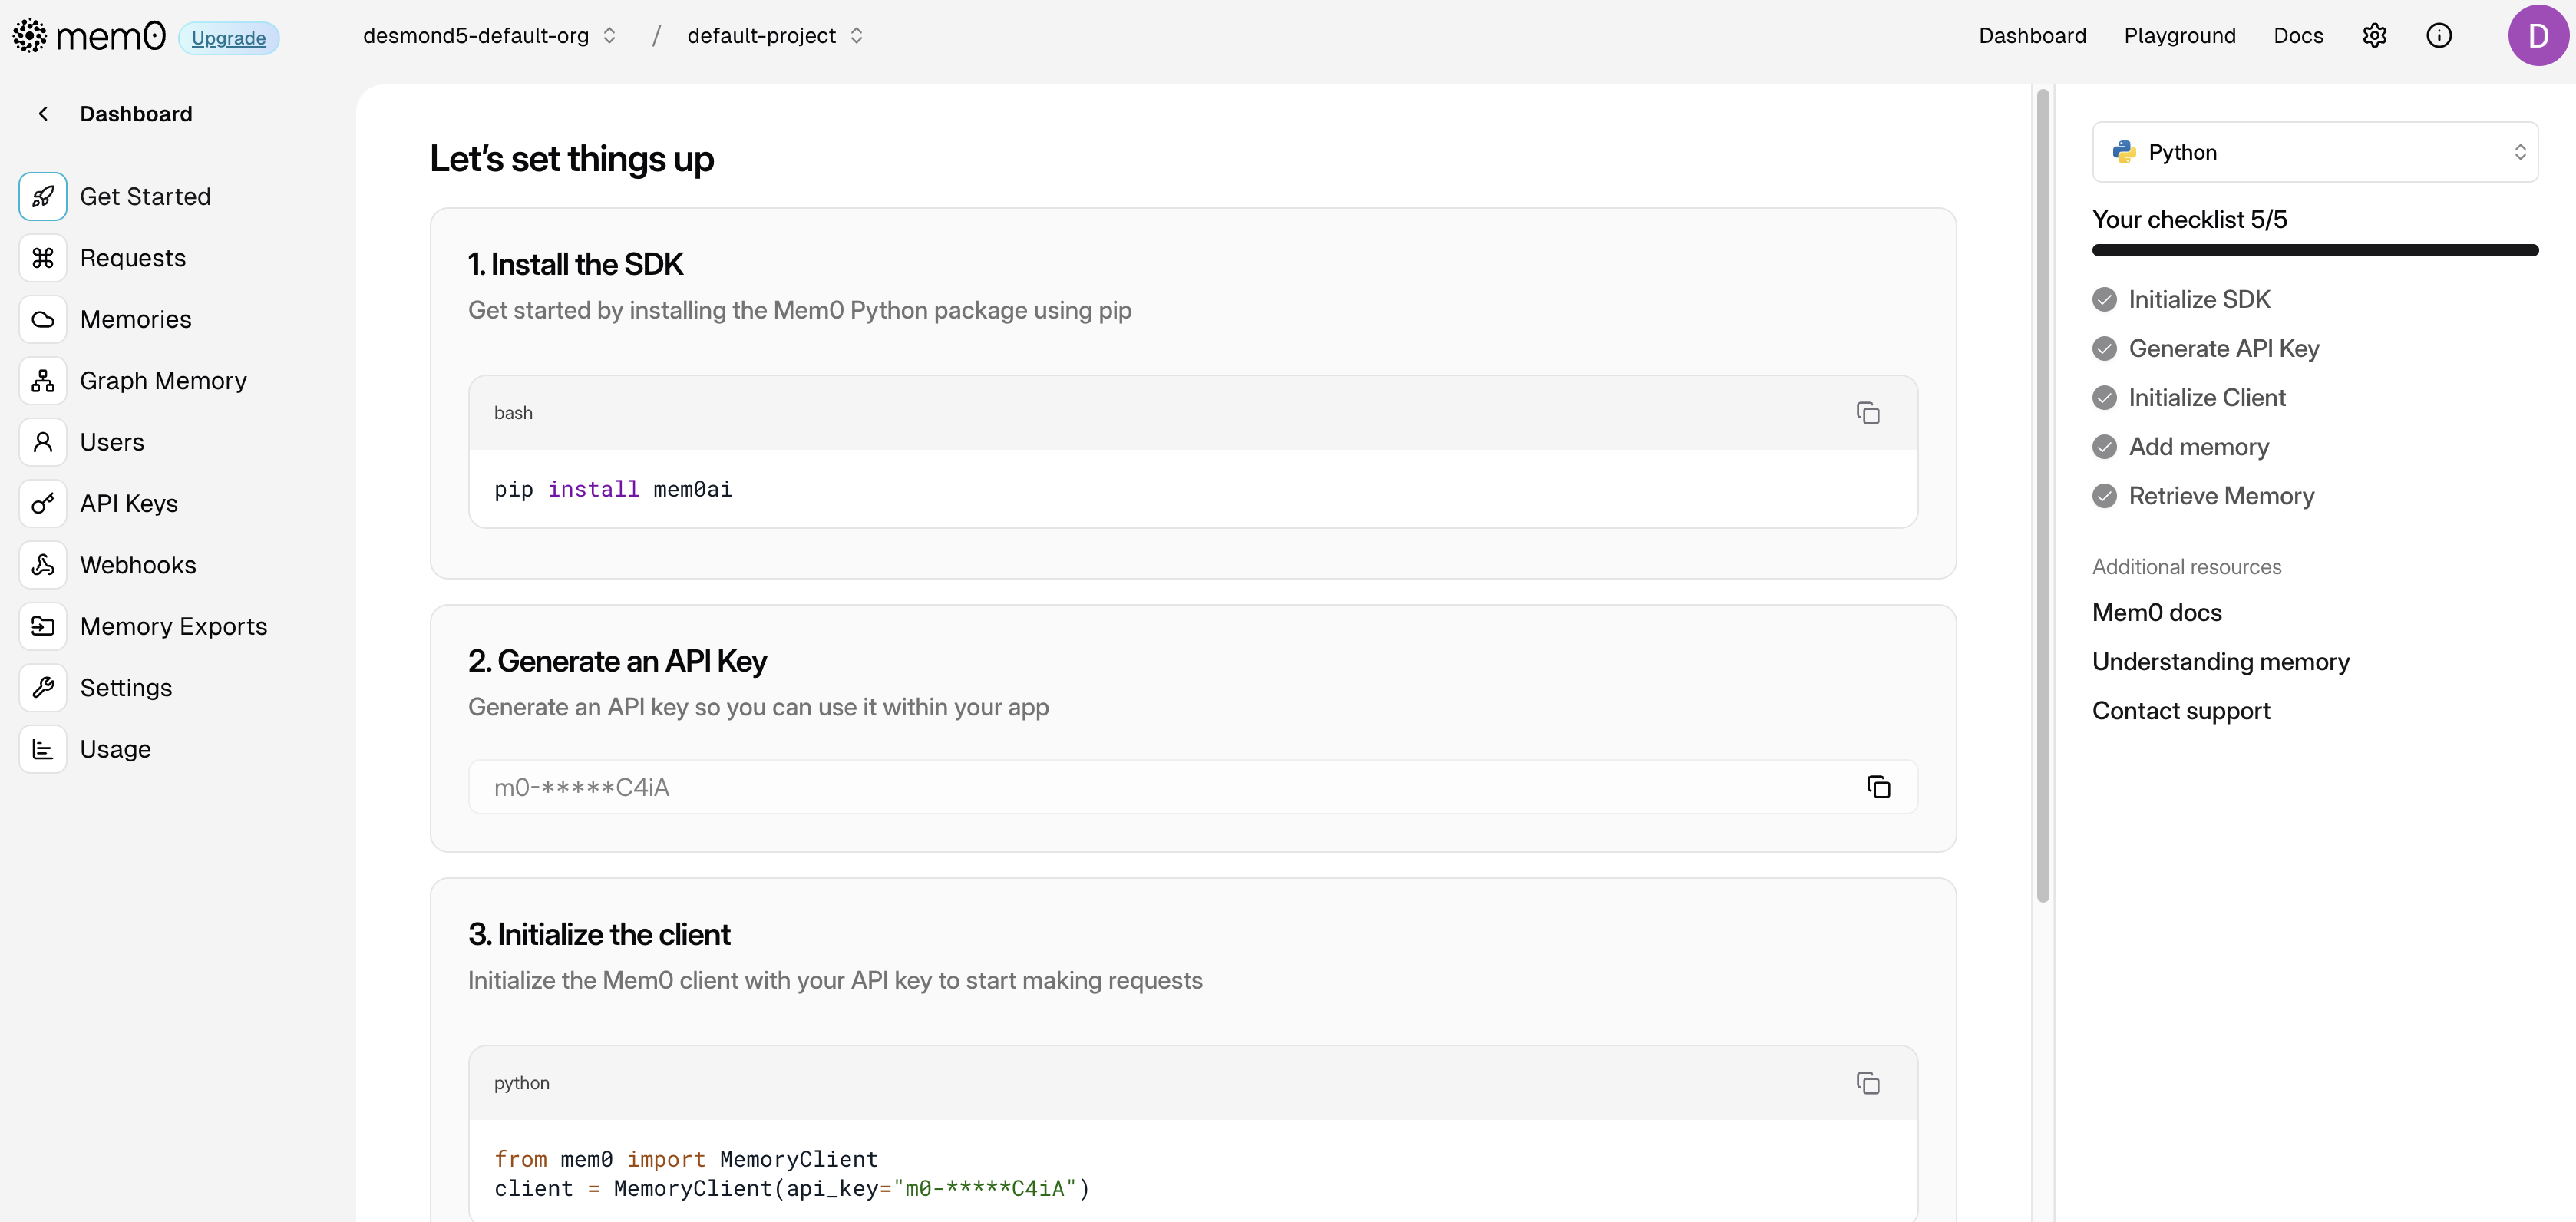
Task: Open the Python language dropdown
Action: (x=2314, y=152)
